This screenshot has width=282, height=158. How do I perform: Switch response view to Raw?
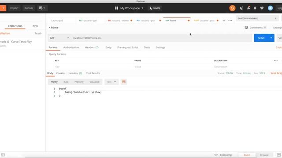tap(66, 82)
